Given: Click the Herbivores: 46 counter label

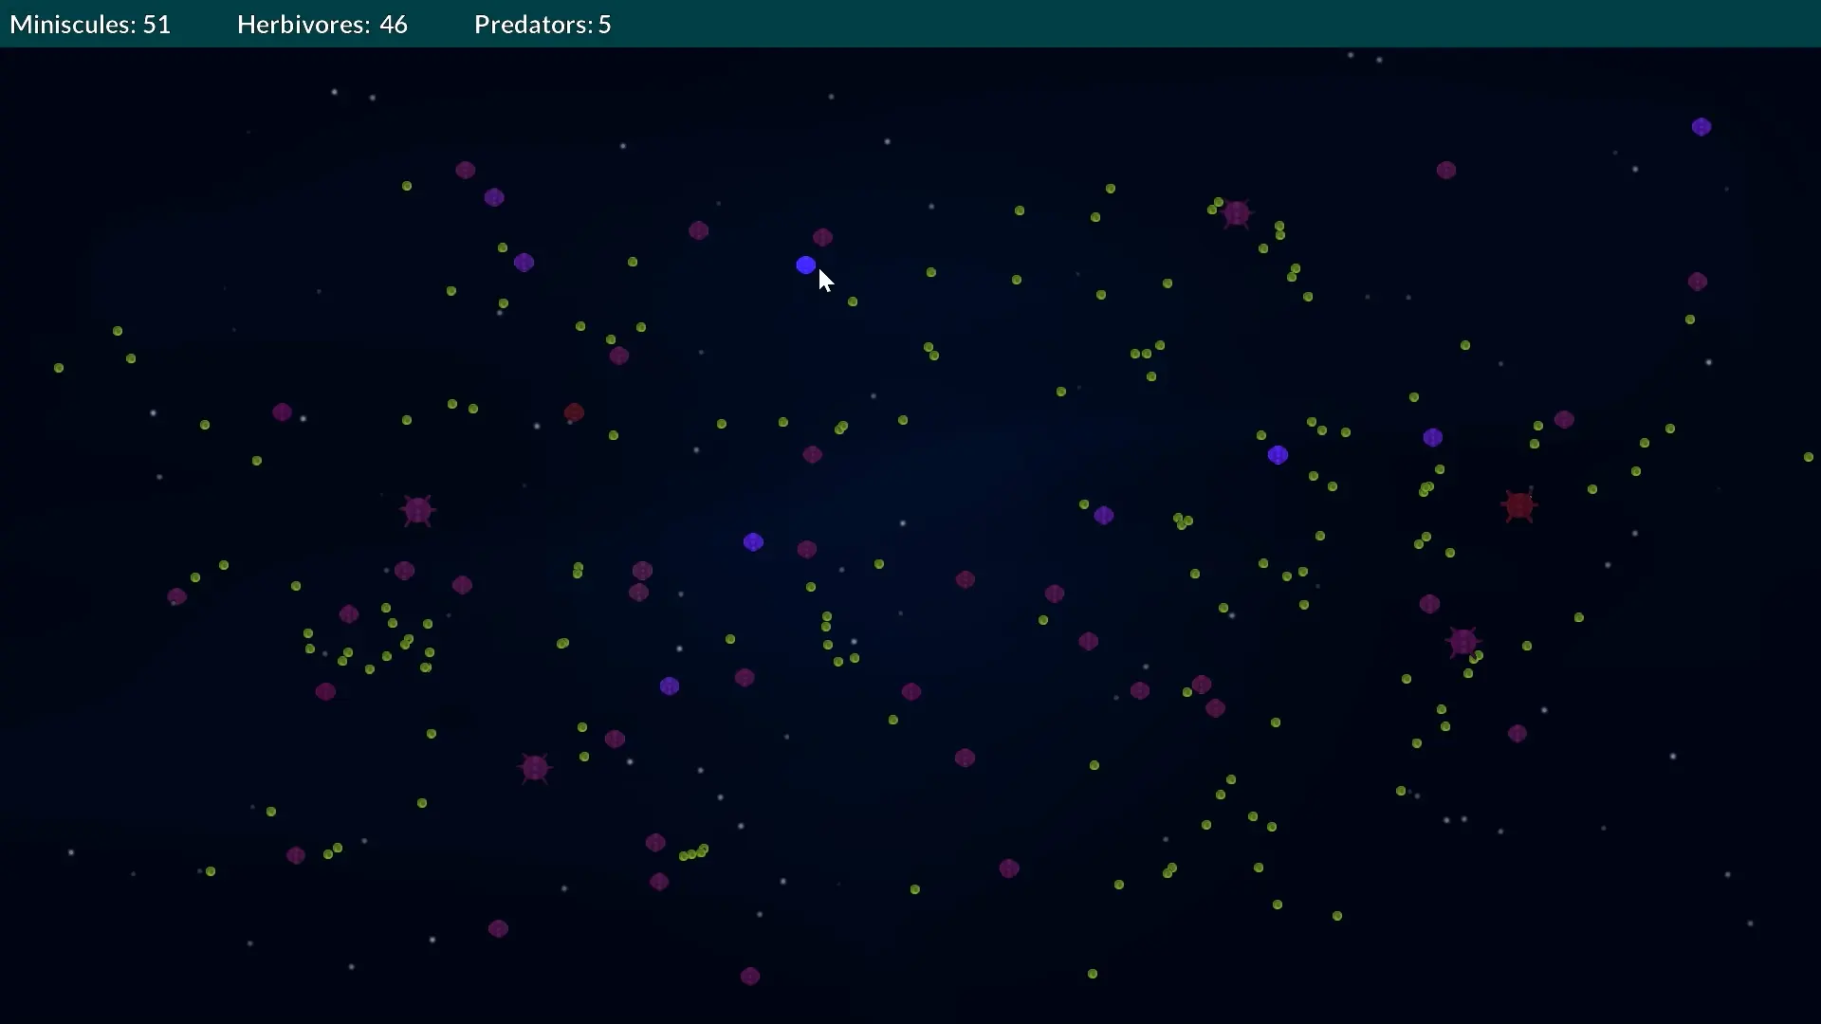Looking at the screenshot, I should pyautogui.click(x=322, y=25).
